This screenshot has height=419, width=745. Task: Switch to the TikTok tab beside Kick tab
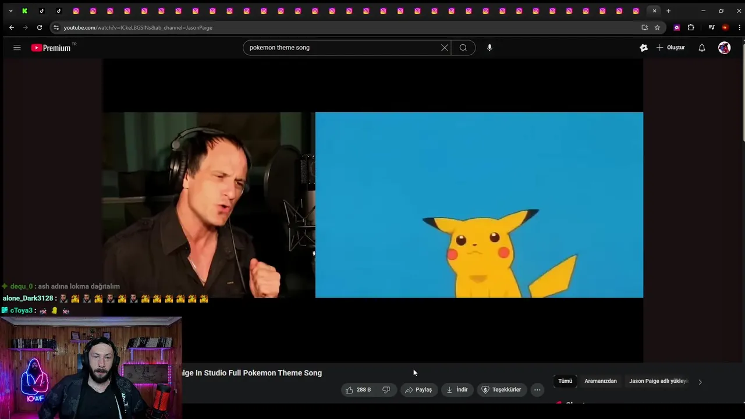pyautogui.click(x=42, y=11)
